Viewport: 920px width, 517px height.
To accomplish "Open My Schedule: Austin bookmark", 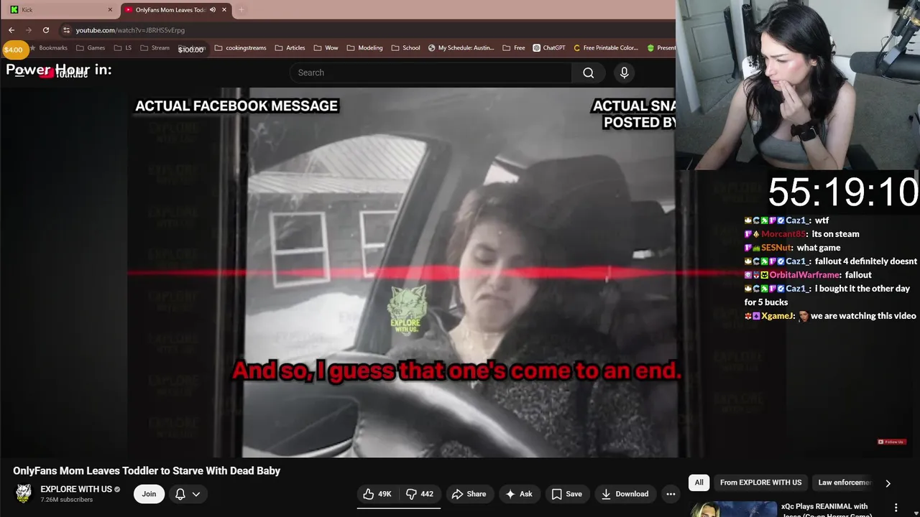I will 461,48.
